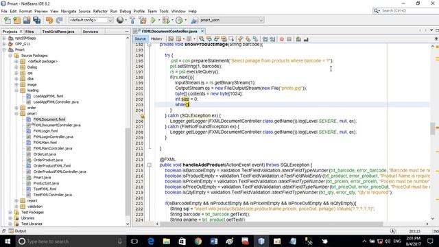Click the red Start Macro Recording icon
Image resolution: width=439 pixels, height=247 pixels.
pos(282,39)
